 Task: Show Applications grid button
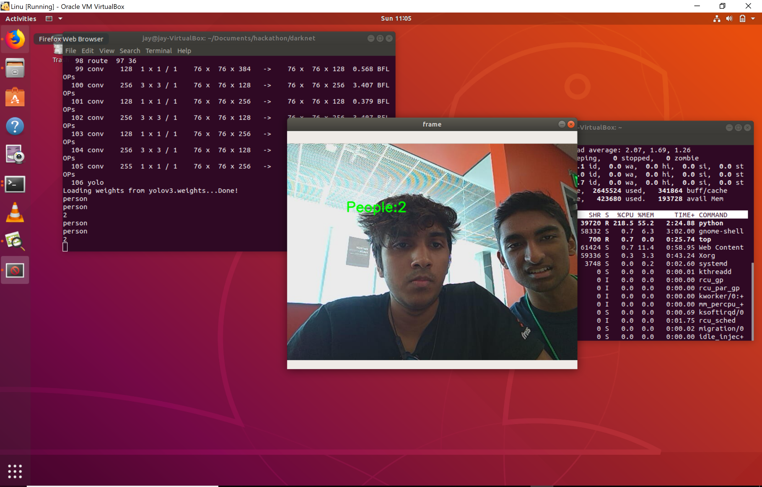point(15,471)
